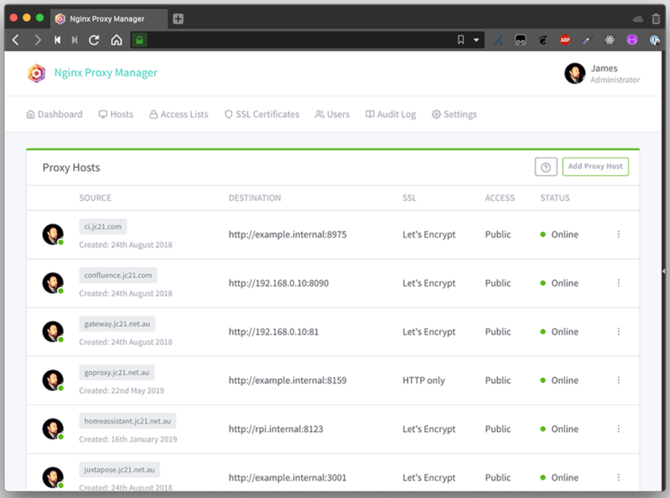Open a new browser tab with plus icon
Viewport: 670px width, 498px height.
pyautogui.click(x=178, y=19)
